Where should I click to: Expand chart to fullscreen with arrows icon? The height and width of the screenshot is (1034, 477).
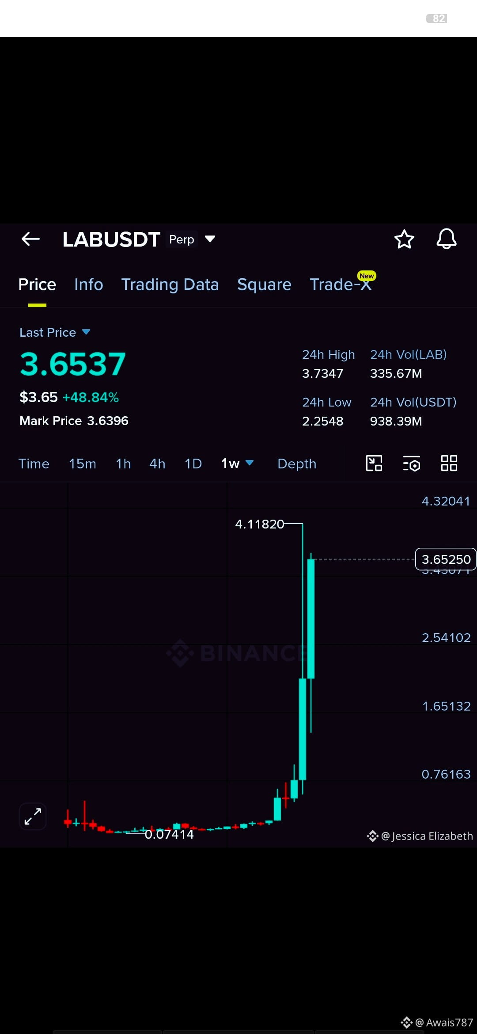click(x=33, y=816)
